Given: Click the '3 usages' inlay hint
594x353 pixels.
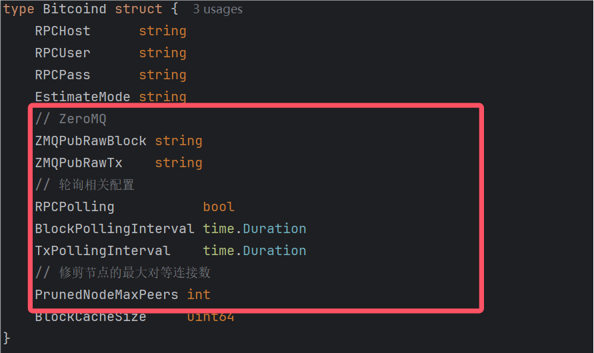Looking at the screenshot, I should point(217,9).
